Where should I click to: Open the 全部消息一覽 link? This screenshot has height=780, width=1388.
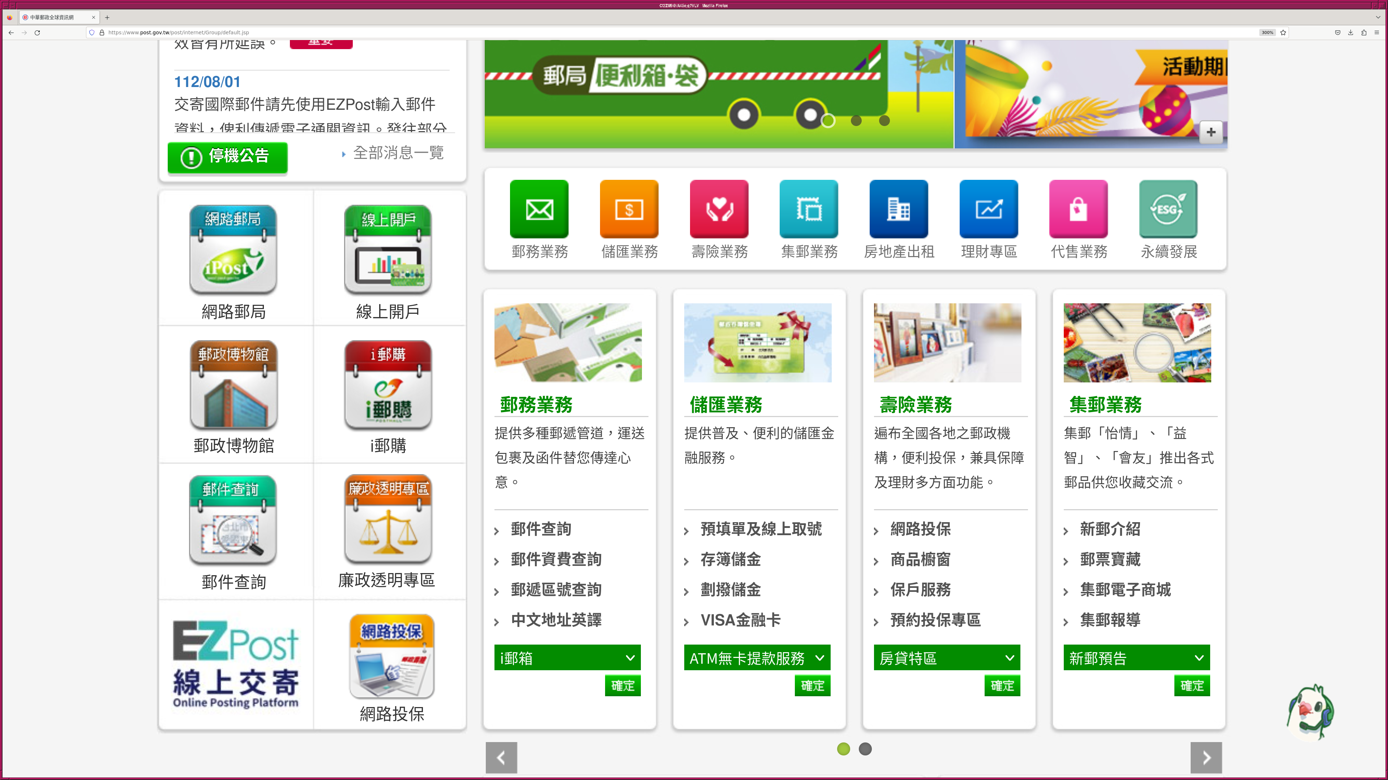pyautogui.click(x=398, y=153)
